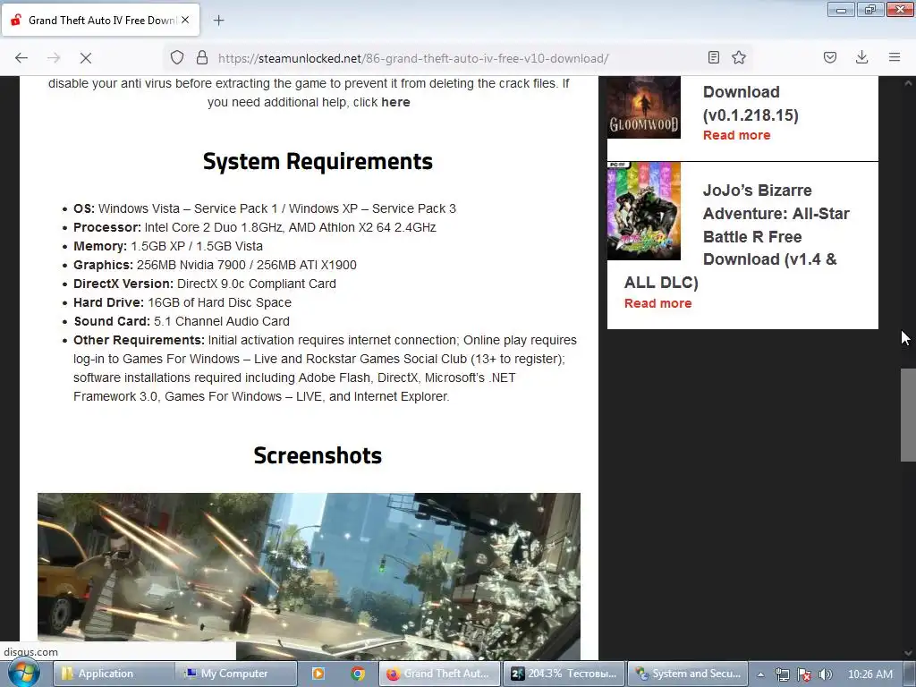Stop loading the page
Image resolution: width=916 pixels, height=687 pixels.
86,58
